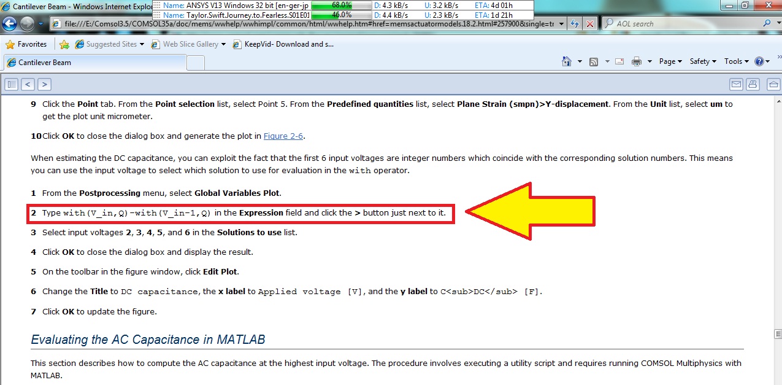Viewport: 782px width, 385px height.
Task: Click the Favorites button
Action: click(26, 44)
